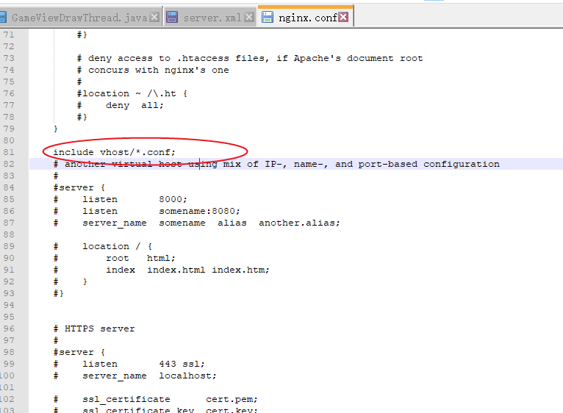
Task: Place cursor on '#server {' at line 84
Action: [x=79, y=187]
